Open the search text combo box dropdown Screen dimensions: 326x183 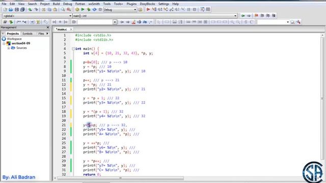coord(115,22)
